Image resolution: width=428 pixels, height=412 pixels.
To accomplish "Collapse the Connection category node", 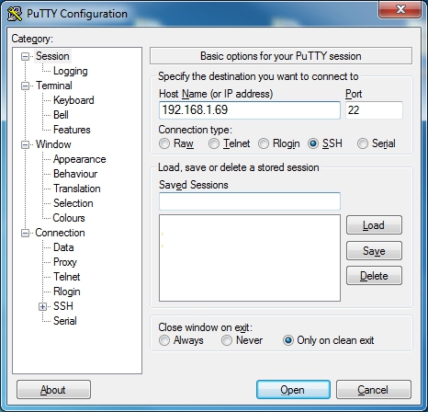I will pos(25,233).
